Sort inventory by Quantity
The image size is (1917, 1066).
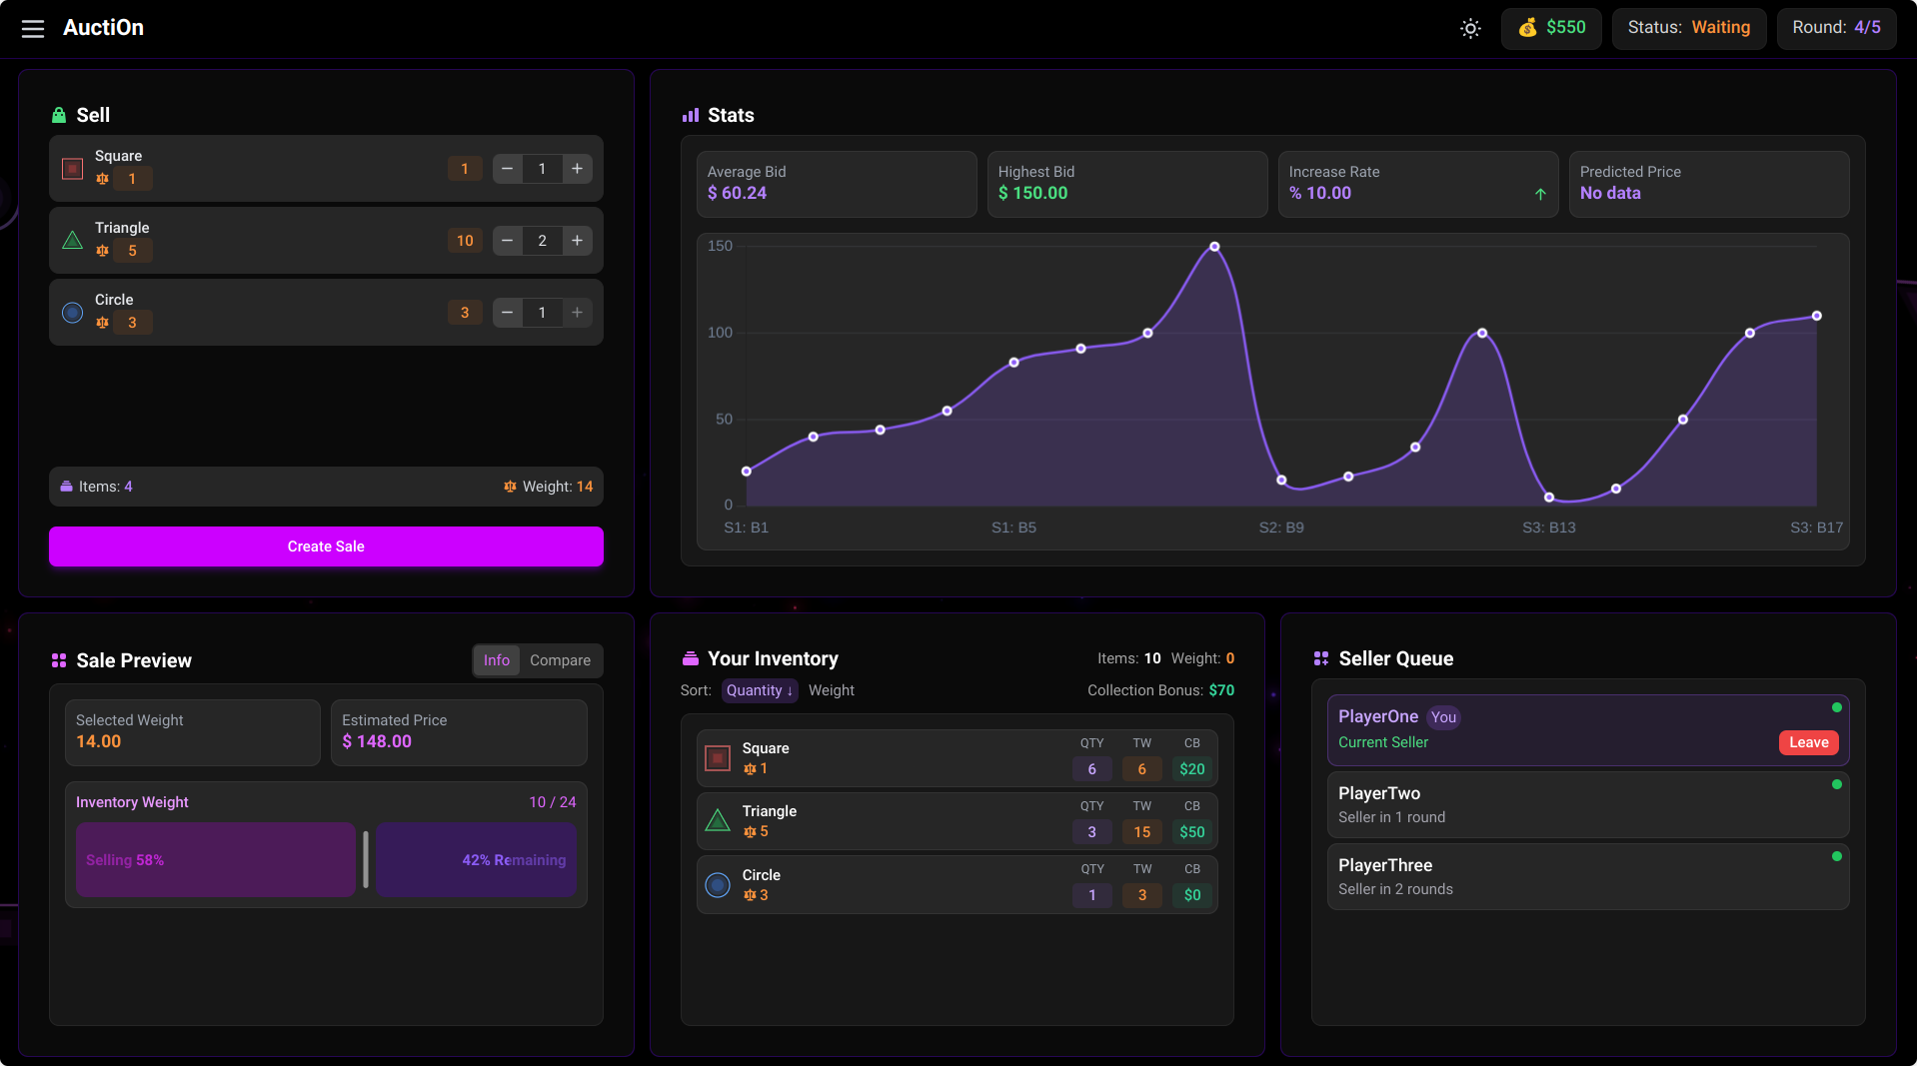(760, 690)
